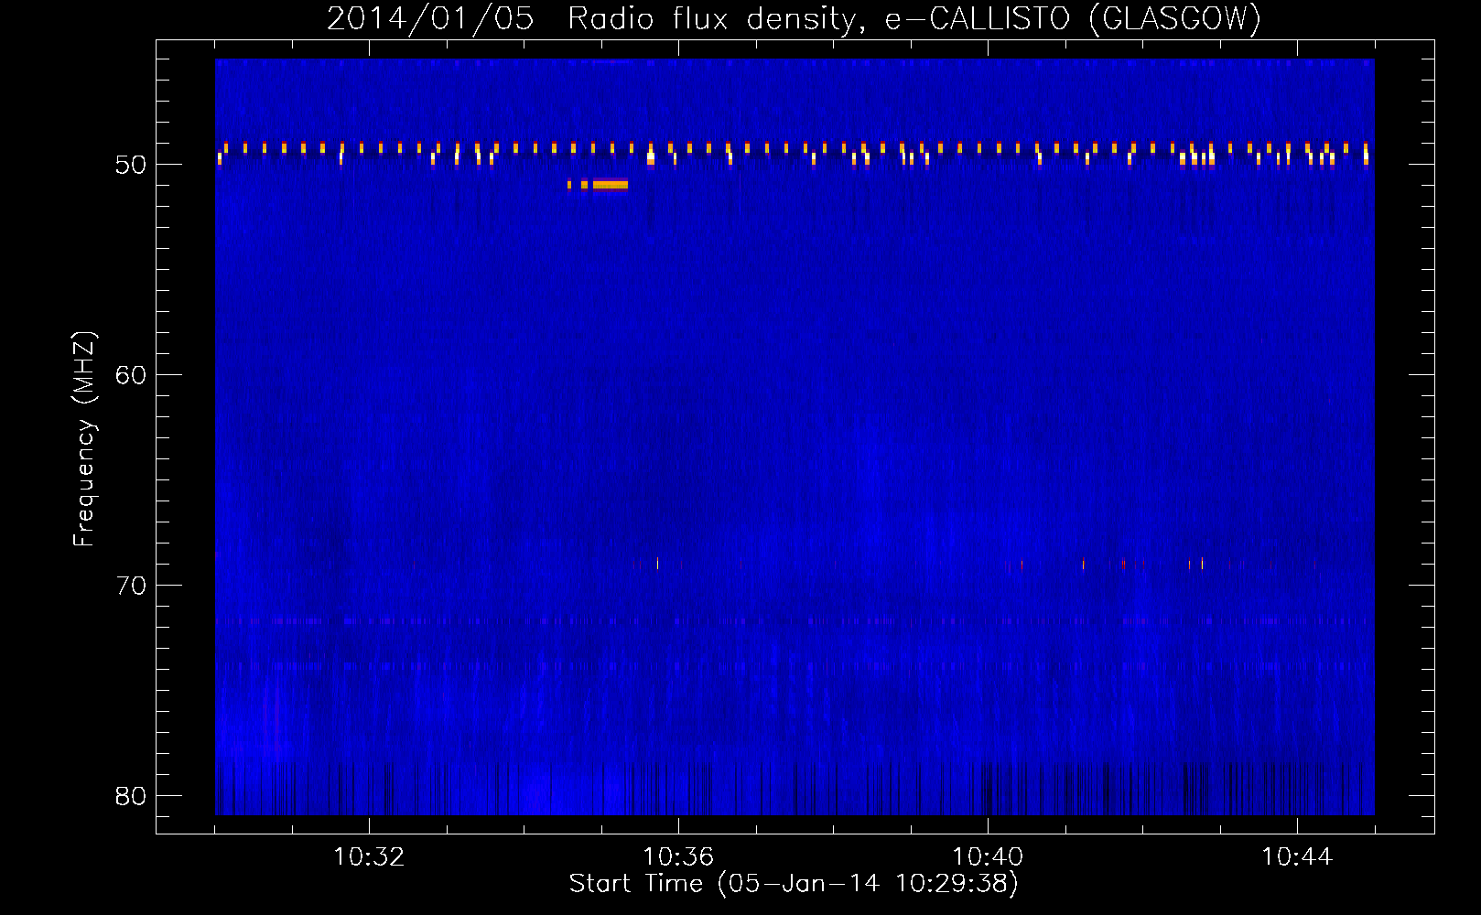This screenshot has width=1481, height=915.
Task: Click the 10:32 time tick label
Action: pos(369,857)
